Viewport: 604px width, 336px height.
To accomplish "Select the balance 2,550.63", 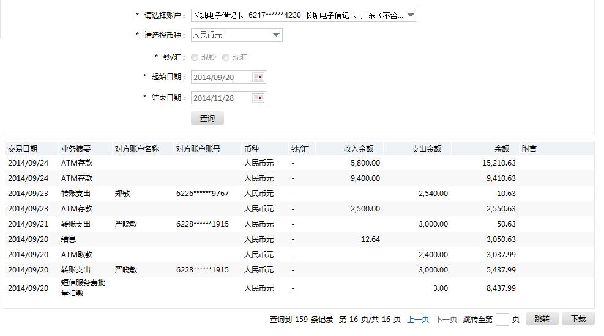I will [501, 209].
